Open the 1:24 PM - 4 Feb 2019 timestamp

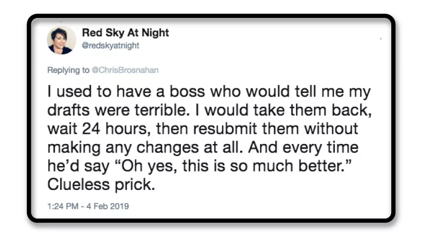click(x=88, y=206)
